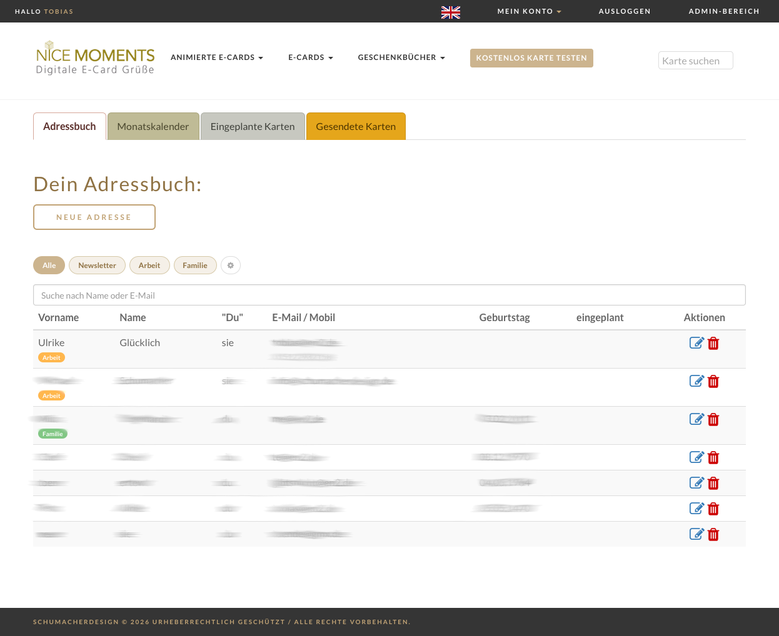Show only Familie category contacts
Screen dimensions: 779x636
[195, 266]
